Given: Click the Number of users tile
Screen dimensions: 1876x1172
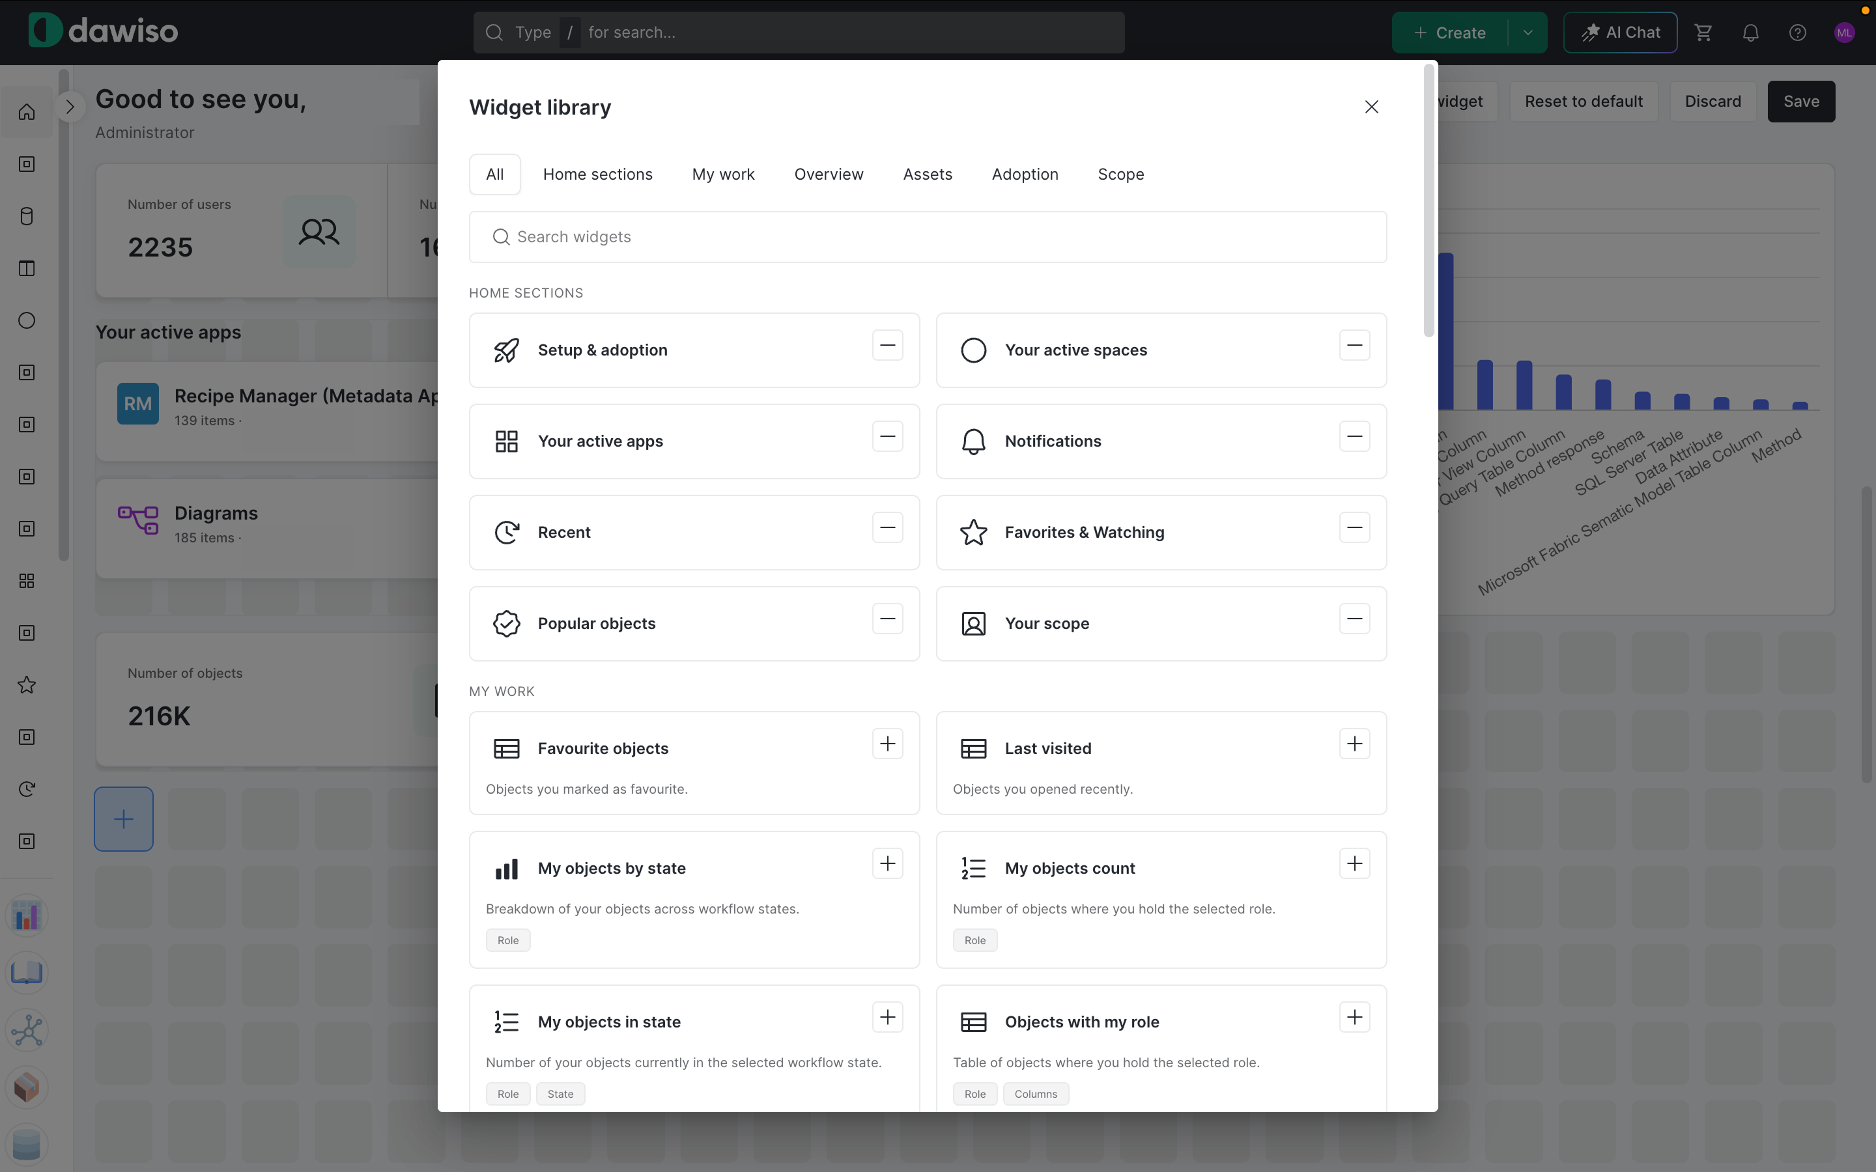Looking at the screenshot, I should [241, 230].
